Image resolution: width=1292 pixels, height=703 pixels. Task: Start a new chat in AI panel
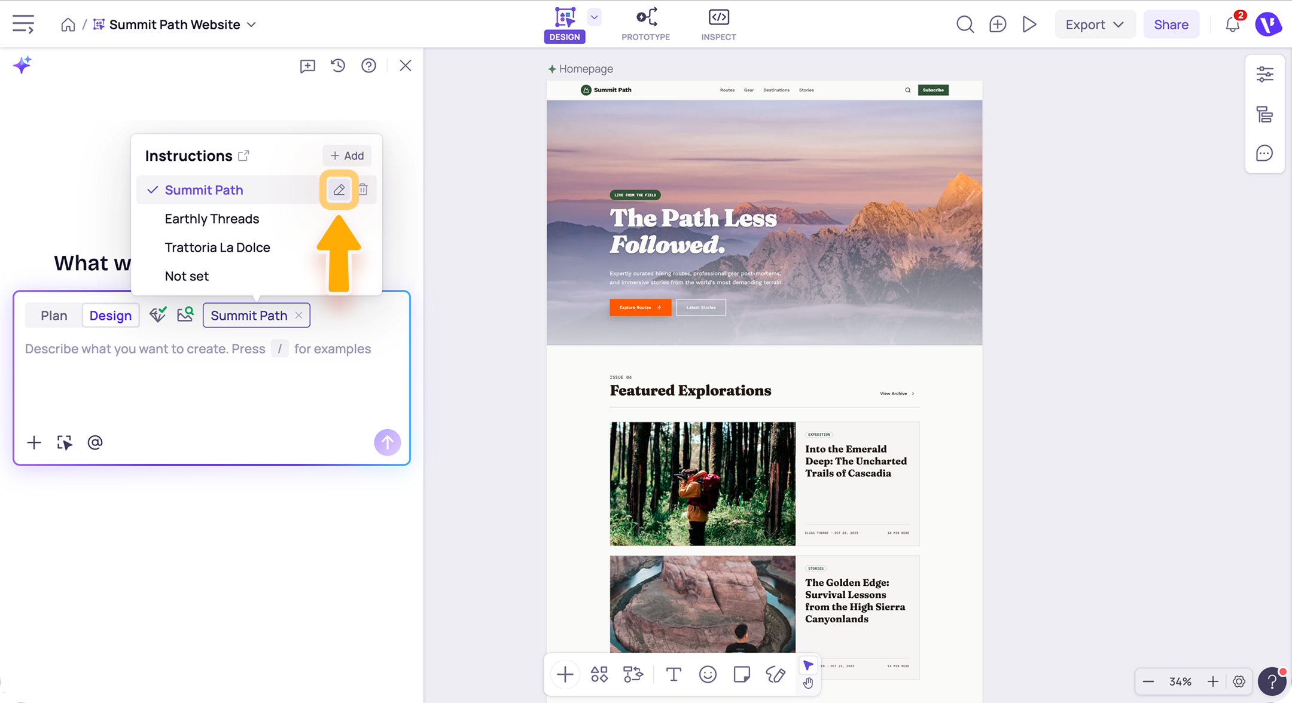pos(307,66)
